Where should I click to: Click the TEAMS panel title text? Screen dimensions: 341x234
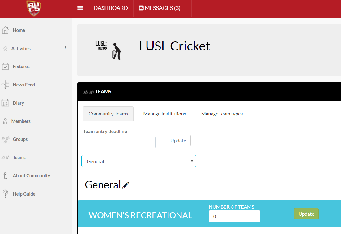(103, 92)
